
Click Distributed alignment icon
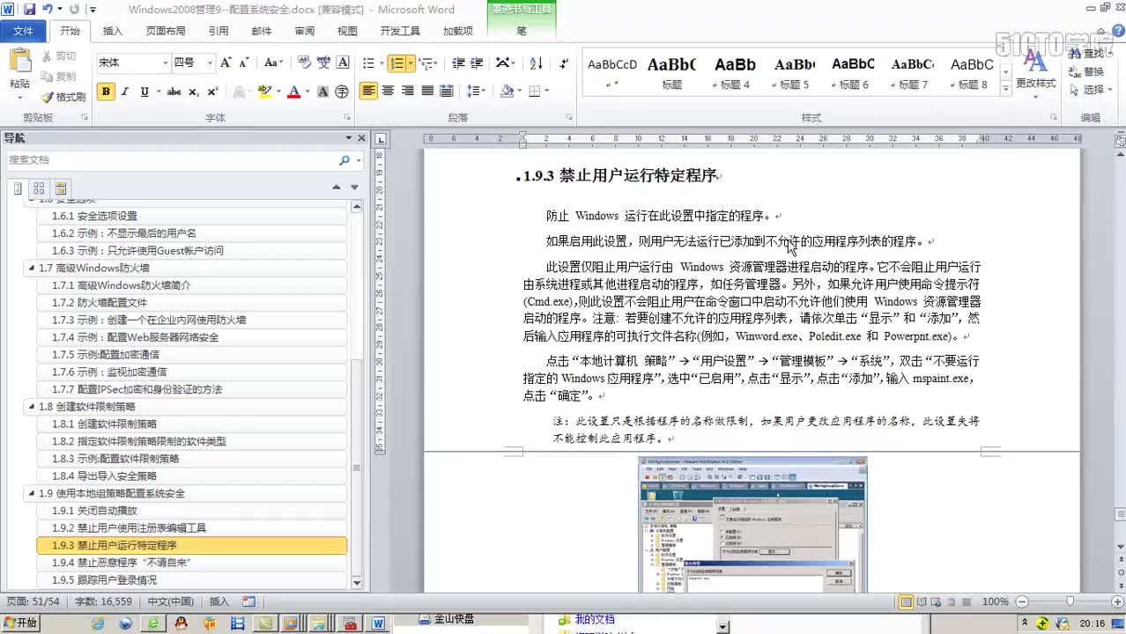click(x=447, y=91)
